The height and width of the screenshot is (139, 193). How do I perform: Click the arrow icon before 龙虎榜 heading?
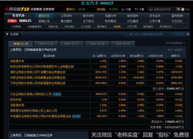point(7,34)
